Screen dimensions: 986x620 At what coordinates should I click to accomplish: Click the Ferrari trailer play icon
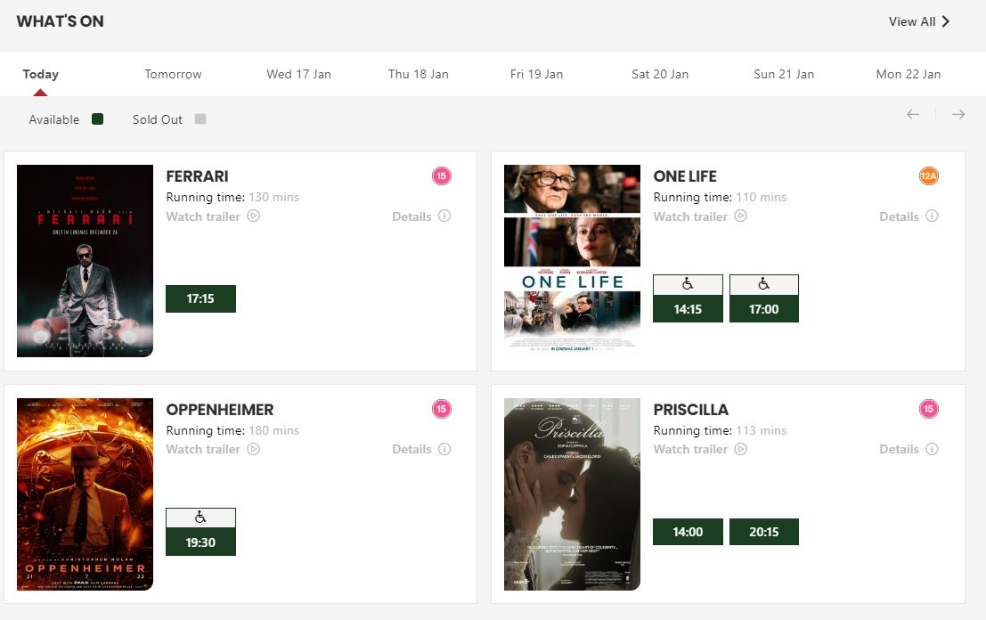pos(254,216)
